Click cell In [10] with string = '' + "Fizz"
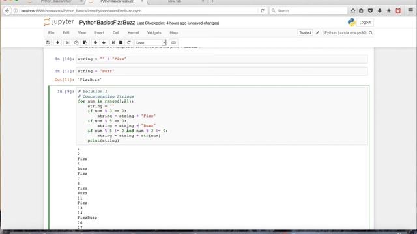The height and width of the screenshot is (234, 417). pyautogui.click(x=222, y=59)
